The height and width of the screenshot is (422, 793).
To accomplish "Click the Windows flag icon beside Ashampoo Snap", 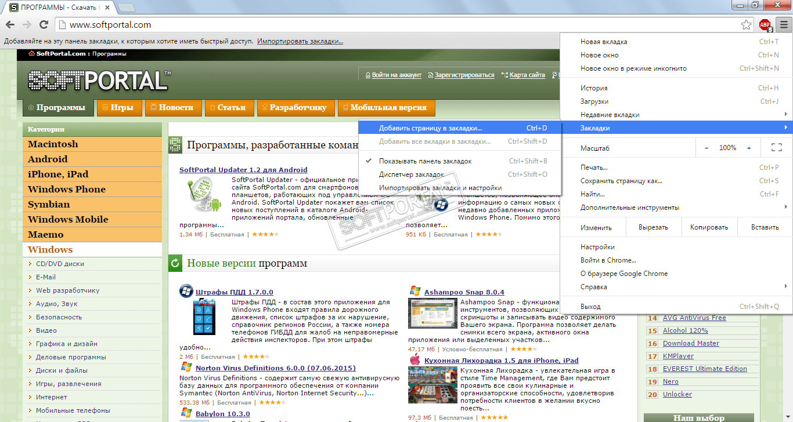I will click(x=415, y=291).
